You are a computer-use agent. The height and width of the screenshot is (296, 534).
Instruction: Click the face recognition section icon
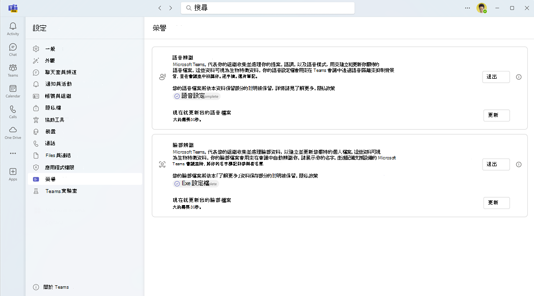[x=162, y=164]
